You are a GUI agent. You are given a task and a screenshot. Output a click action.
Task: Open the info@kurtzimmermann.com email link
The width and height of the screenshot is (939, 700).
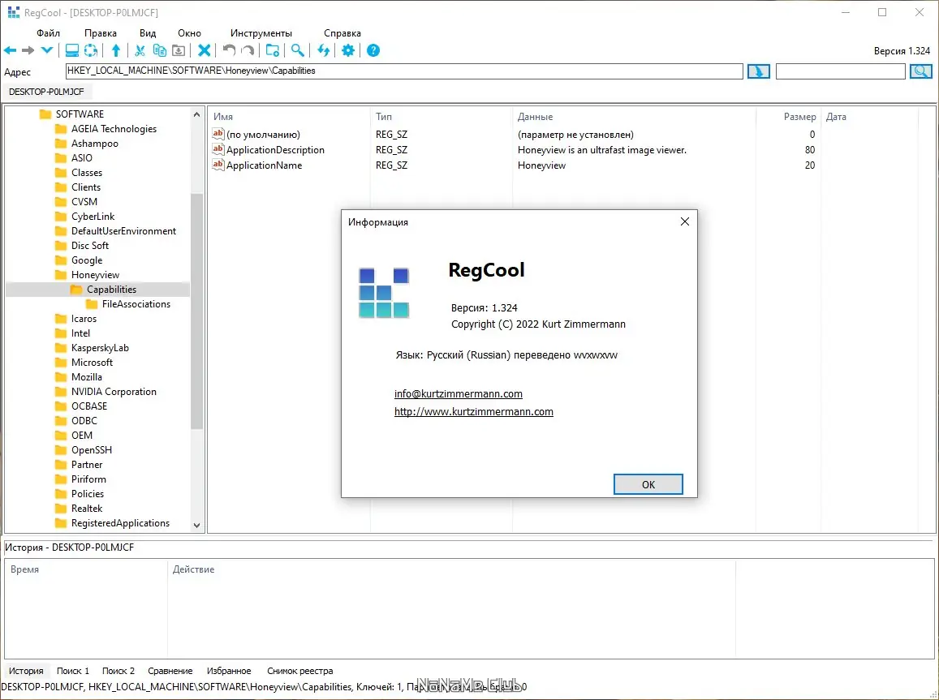458,393
